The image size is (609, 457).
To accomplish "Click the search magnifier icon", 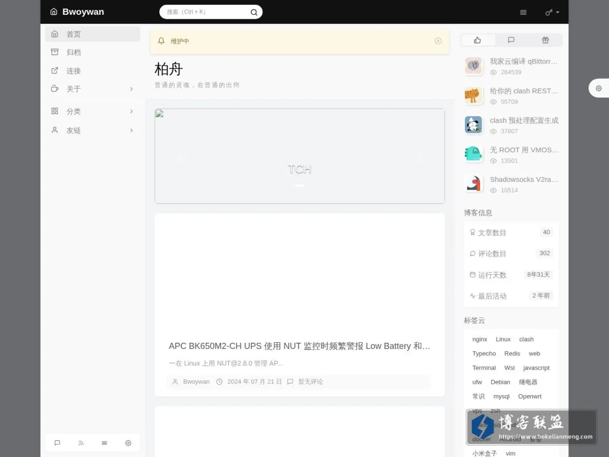I will 254,12.
